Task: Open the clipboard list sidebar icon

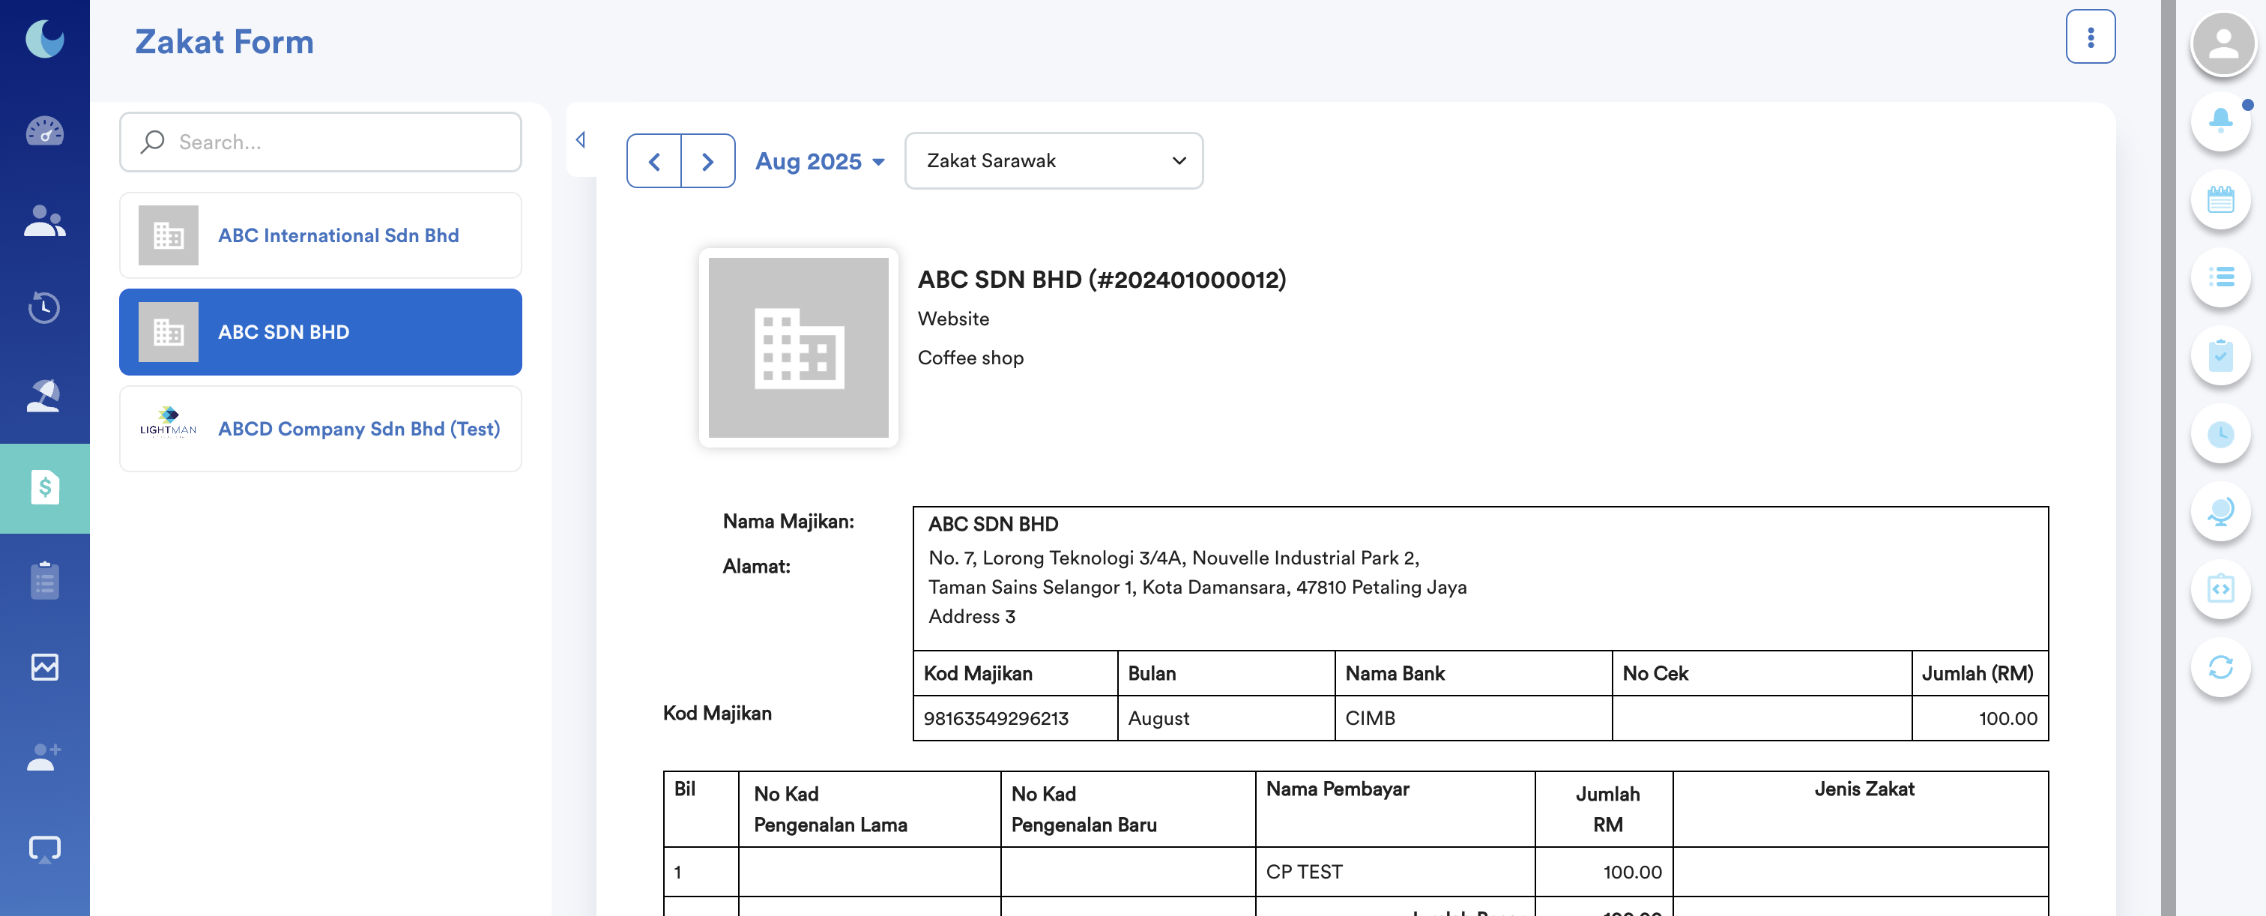Action: (44, 580)
